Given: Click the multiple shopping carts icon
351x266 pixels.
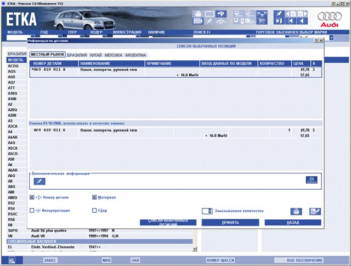Looking at the screenshot, I should click(262, 14).
